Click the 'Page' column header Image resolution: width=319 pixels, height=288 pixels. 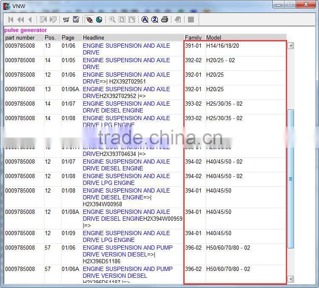(68, 38)
